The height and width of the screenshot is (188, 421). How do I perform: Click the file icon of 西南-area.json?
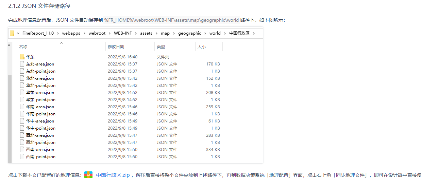(x=22, y=150)
